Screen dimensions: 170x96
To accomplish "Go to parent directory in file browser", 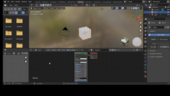I will [12, 9].
